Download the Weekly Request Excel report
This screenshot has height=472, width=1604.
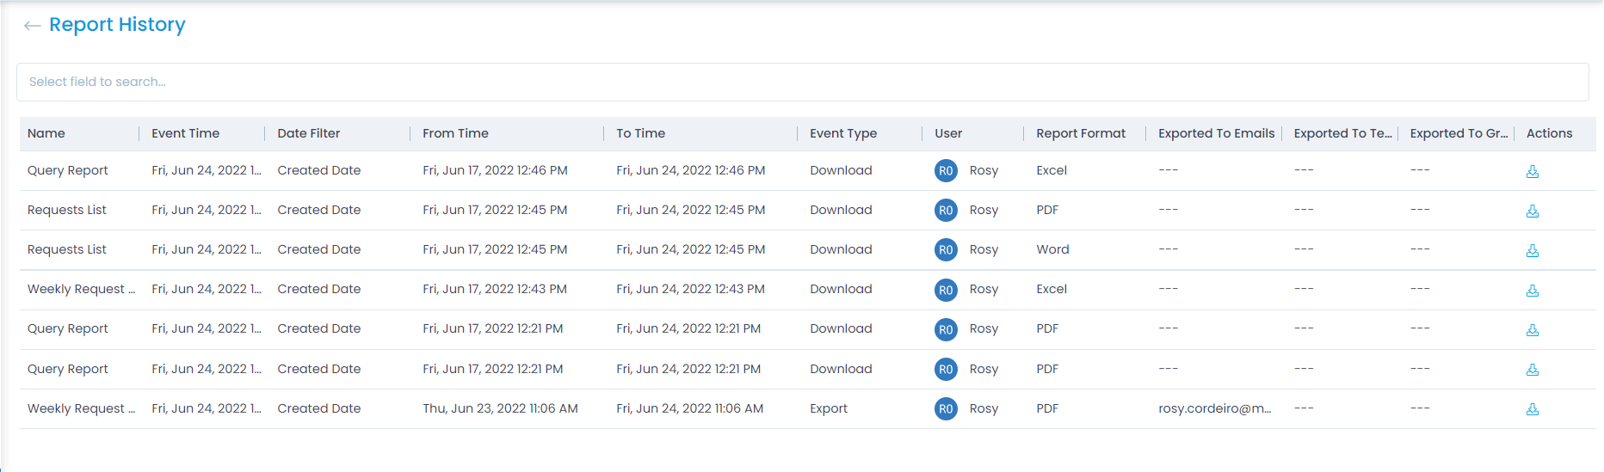click(1532, 291)
